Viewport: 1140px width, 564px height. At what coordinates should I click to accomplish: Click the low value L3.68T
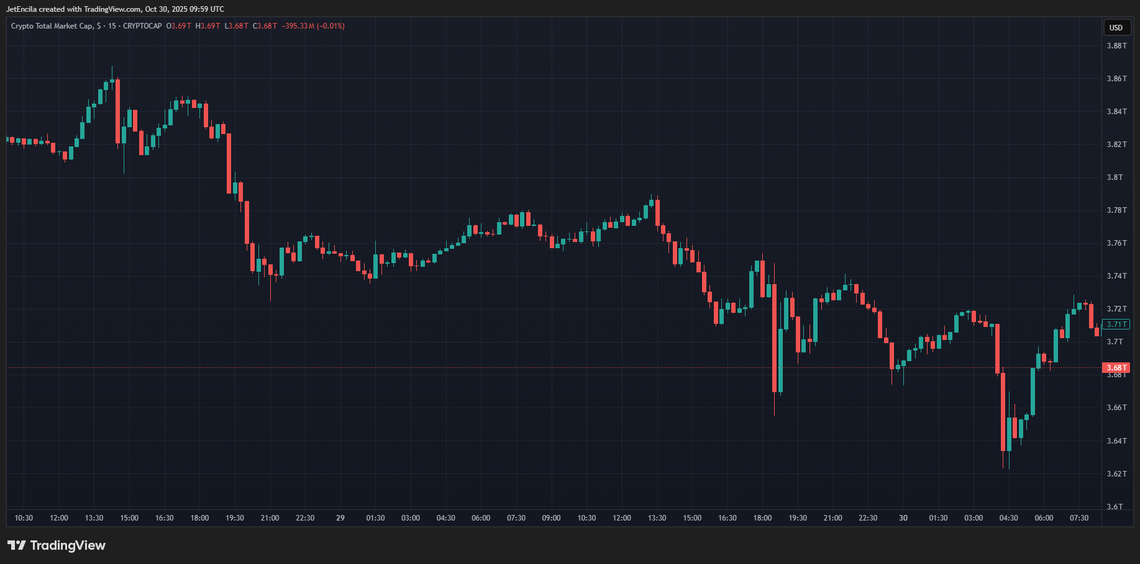coord(237,26)
